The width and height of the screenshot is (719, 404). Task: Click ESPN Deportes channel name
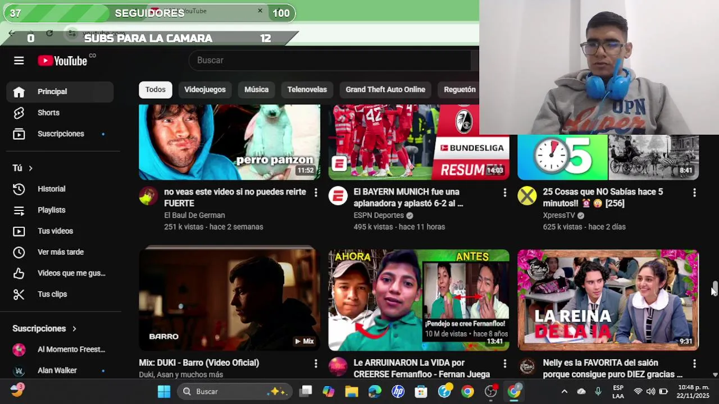pos(379,215)
